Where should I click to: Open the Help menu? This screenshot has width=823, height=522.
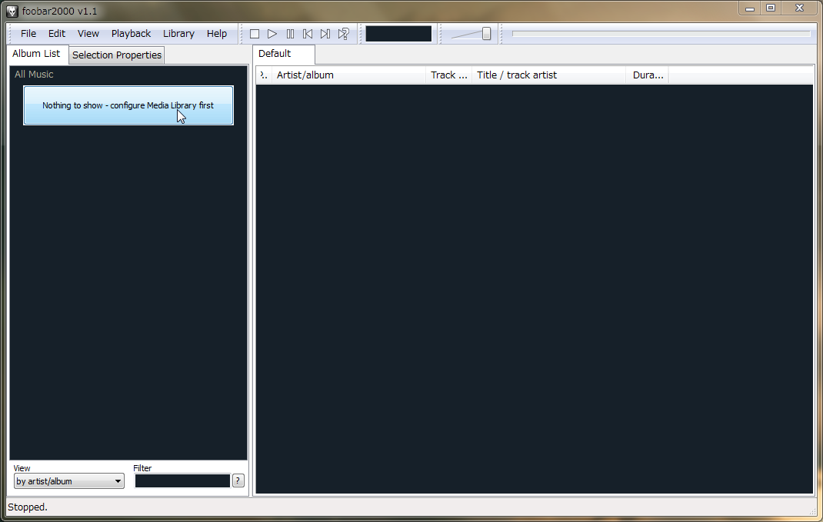pyautogui.click(x=217, y=34)
